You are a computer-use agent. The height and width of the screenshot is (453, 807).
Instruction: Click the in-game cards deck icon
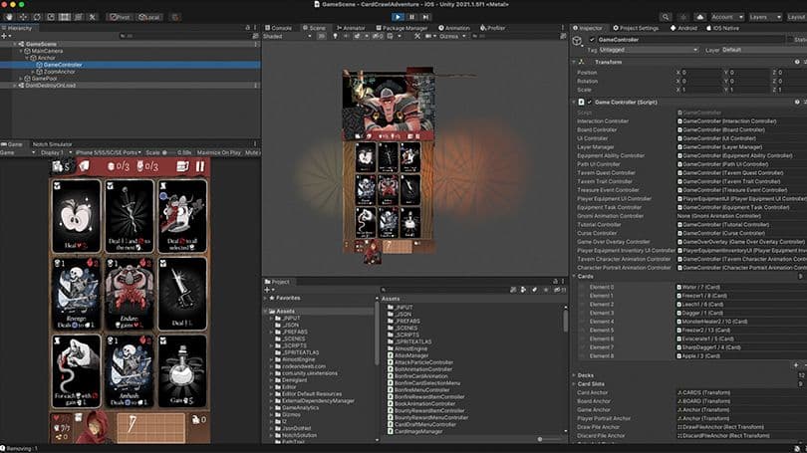point(182,166)
